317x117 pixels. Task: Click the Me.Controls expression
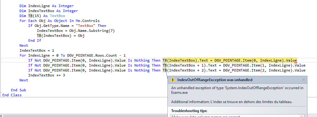click(x=89, y=21)
